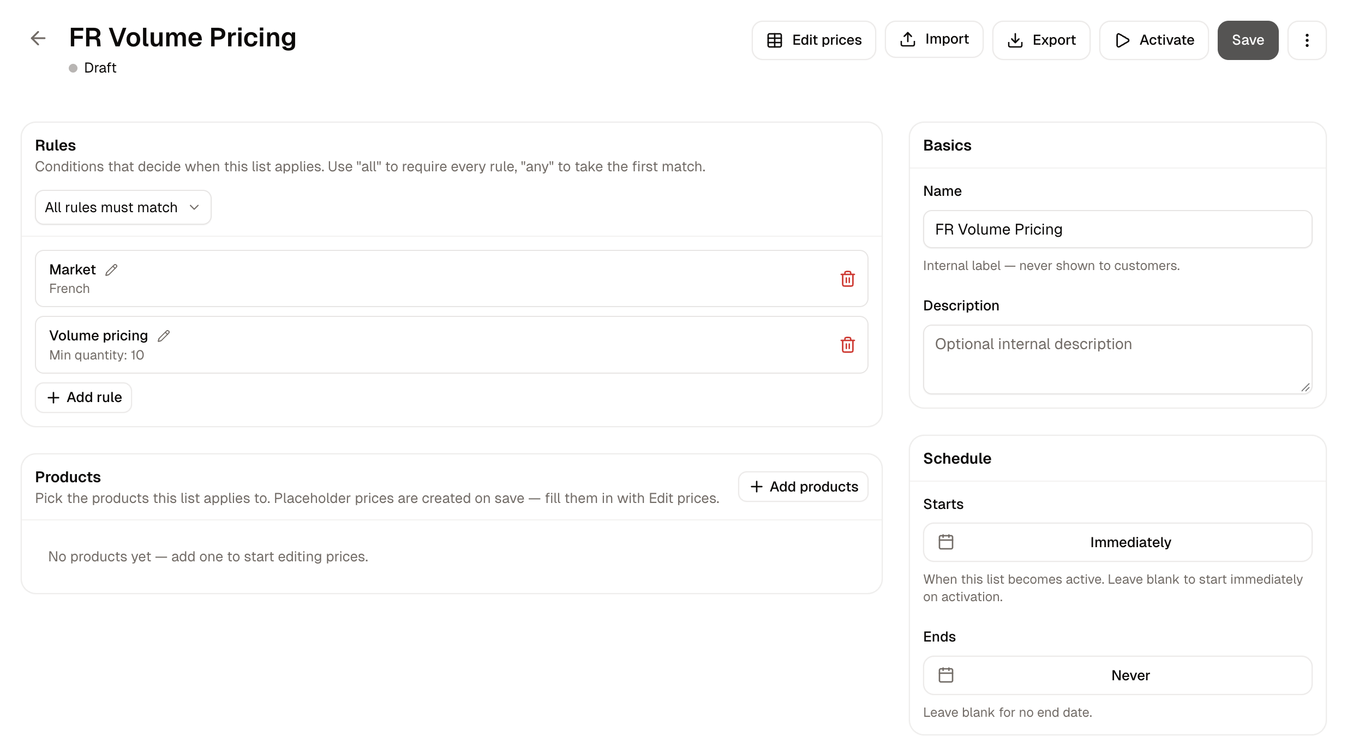Click the Description text area

[x=1117, y=359]
